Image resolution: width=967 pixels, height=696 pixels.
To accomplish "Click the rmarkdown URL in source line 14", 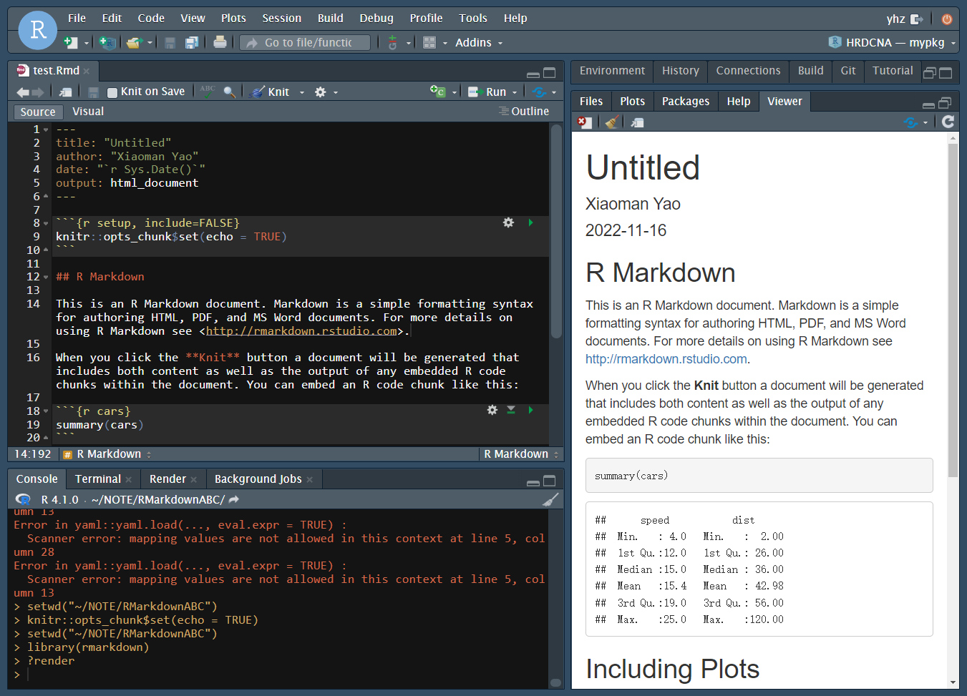I will pyautogui.click(x=301, y=331).
